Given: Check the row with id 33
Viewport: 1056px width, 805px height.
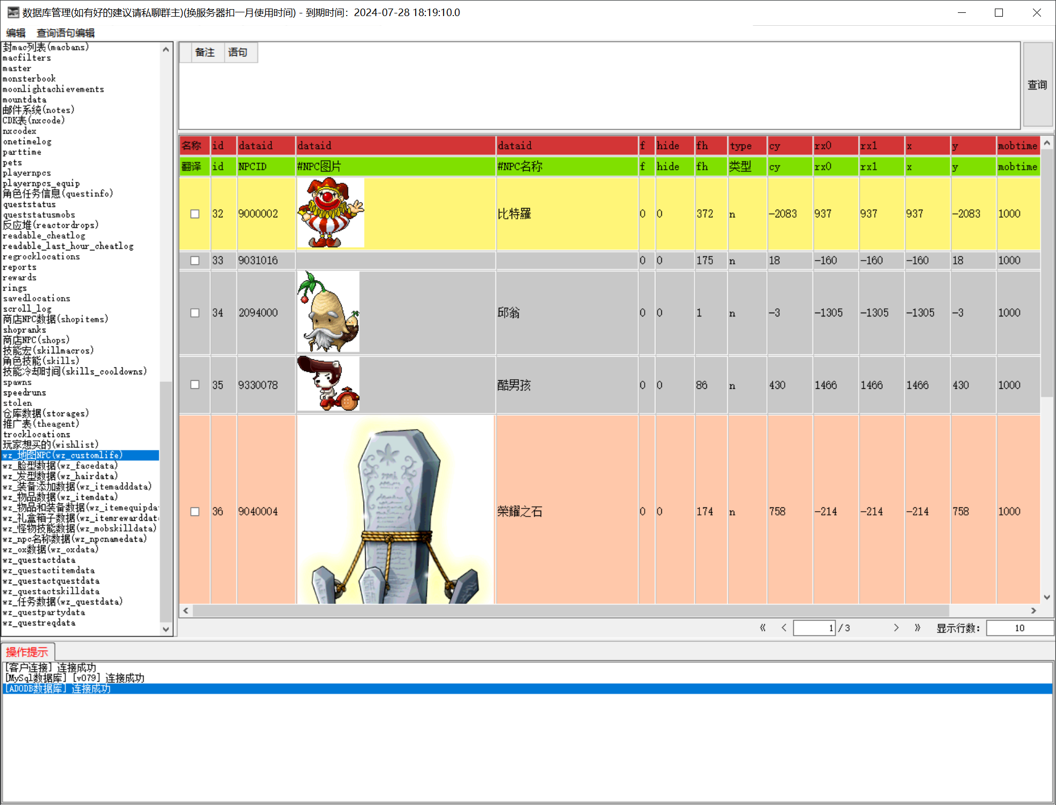Looking at the screenshot, I should 195,261.
